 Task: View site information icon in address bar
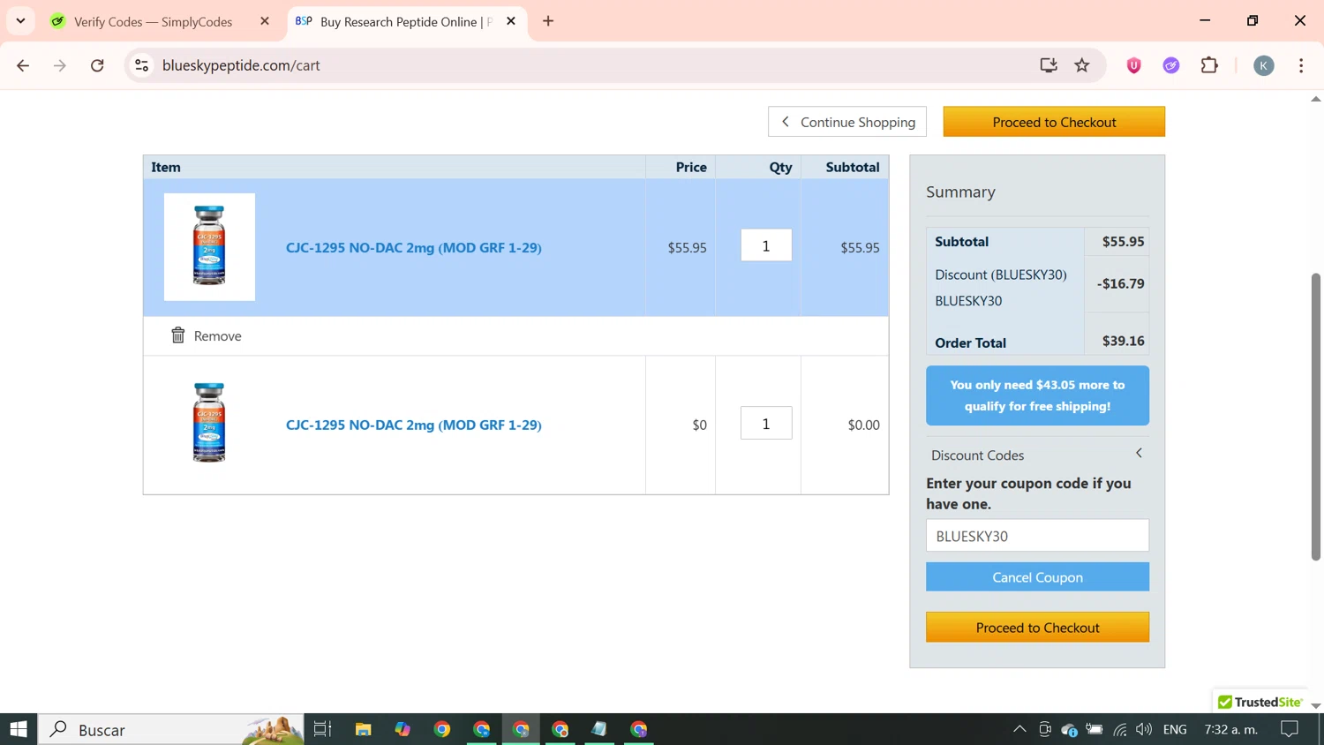click(x=142, y=65)
